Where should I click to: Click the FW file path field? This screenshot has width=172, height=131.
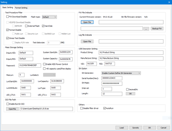131,22
